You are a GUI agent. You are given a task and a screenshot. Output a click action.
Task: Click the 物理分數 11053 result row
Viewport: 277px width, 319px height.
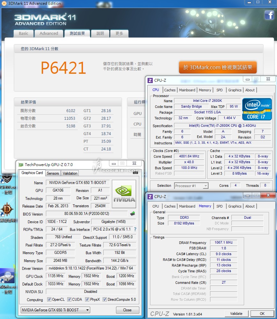coord(48,118)
